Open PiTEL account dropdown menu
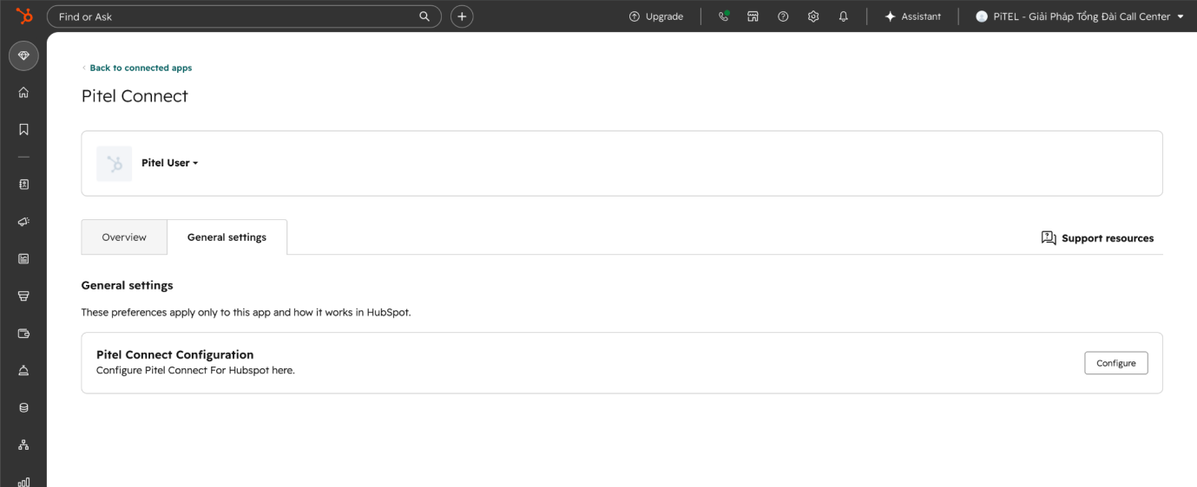 pos(1080,16)
